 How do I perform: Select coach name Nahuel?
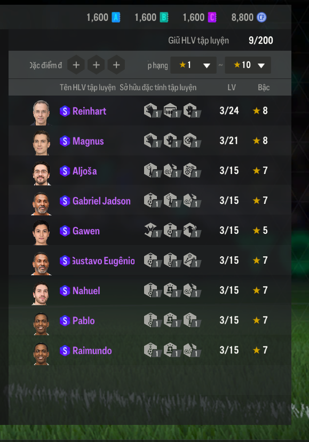[x=86, y=290]
